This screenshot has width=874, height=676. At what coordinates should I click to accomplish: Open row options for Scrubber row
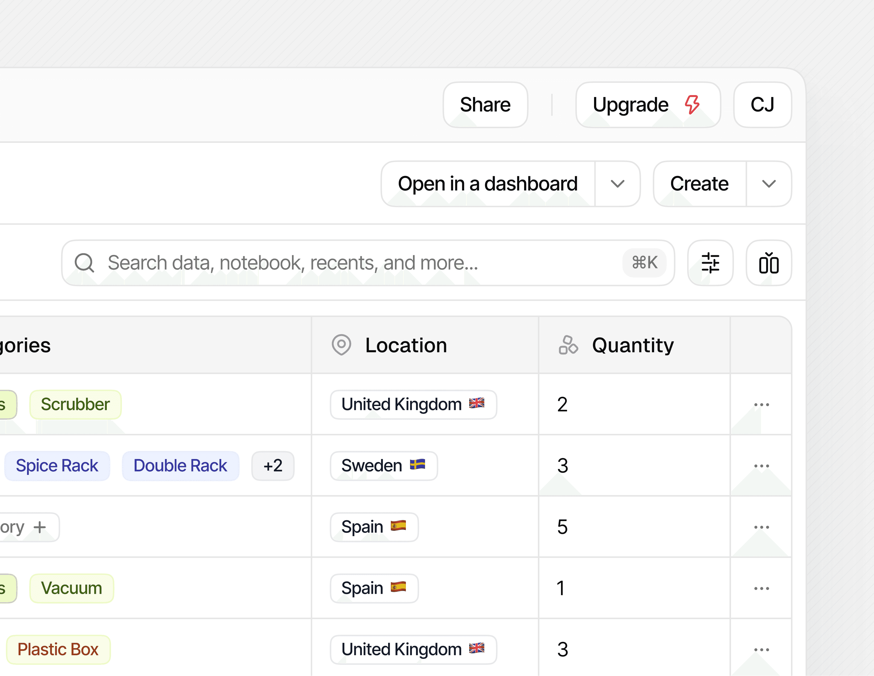(x=761, y=405)
